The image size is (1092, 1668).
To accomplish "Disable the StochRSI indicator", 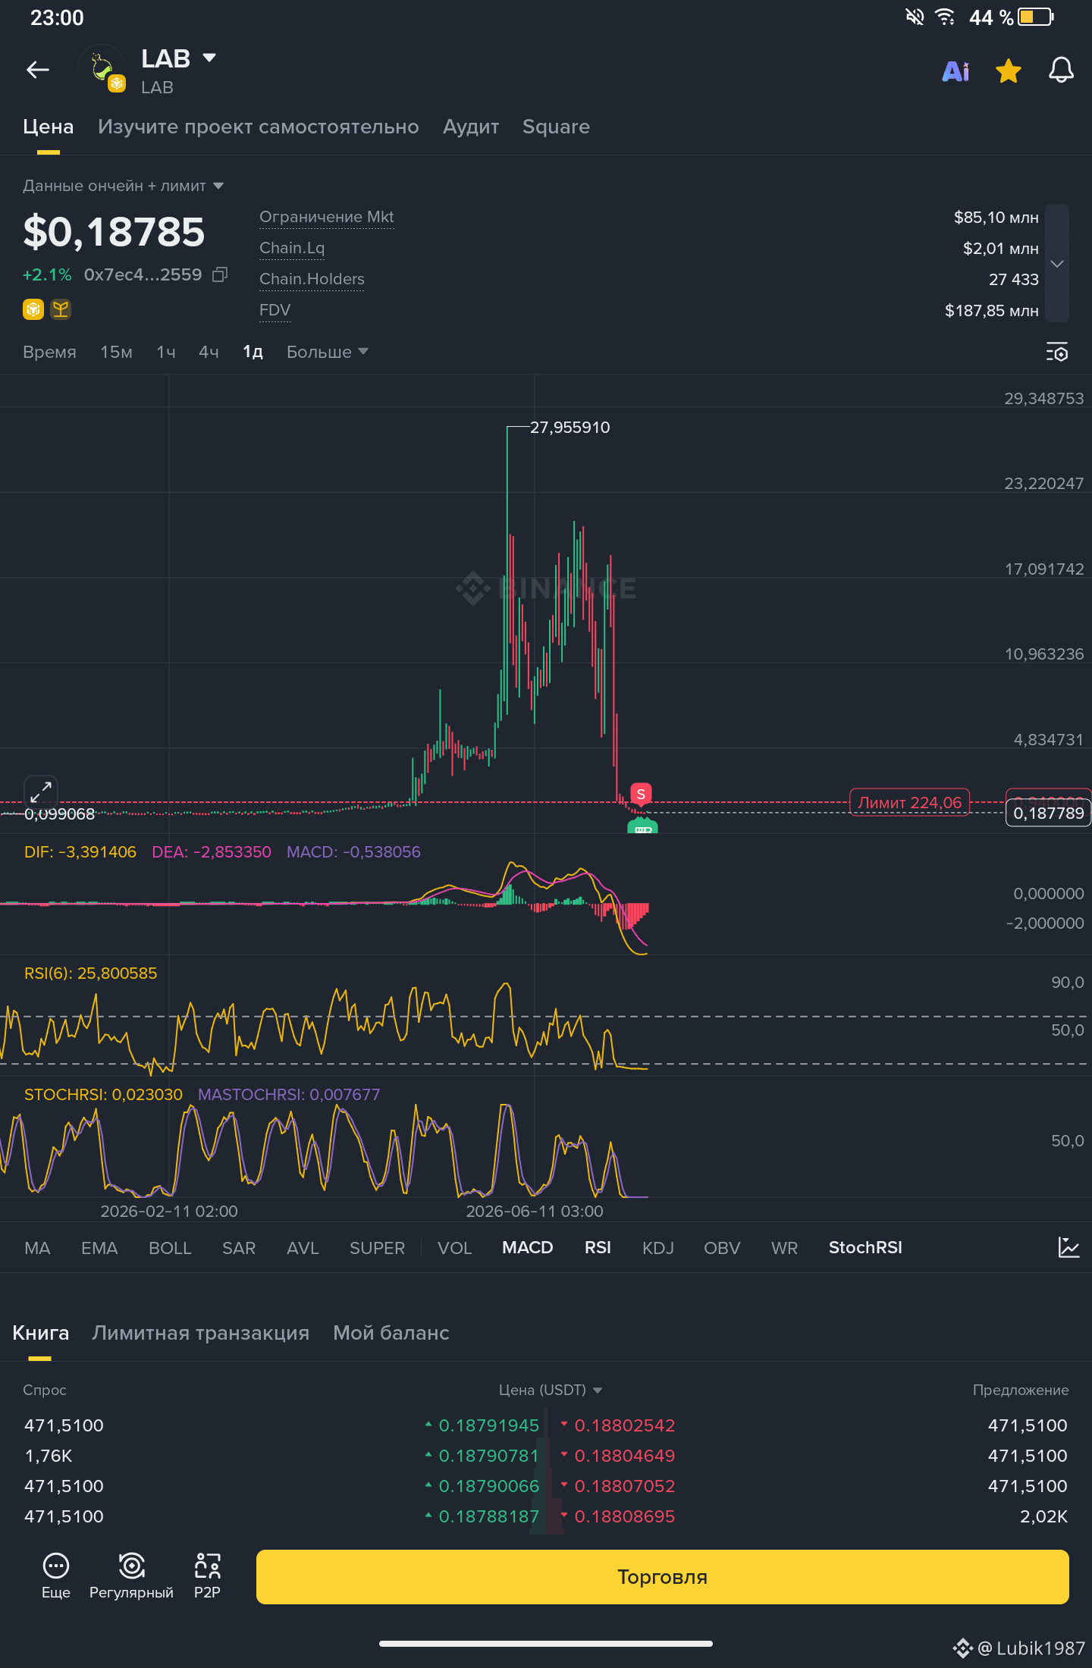I will click(x=865, y=1248).
